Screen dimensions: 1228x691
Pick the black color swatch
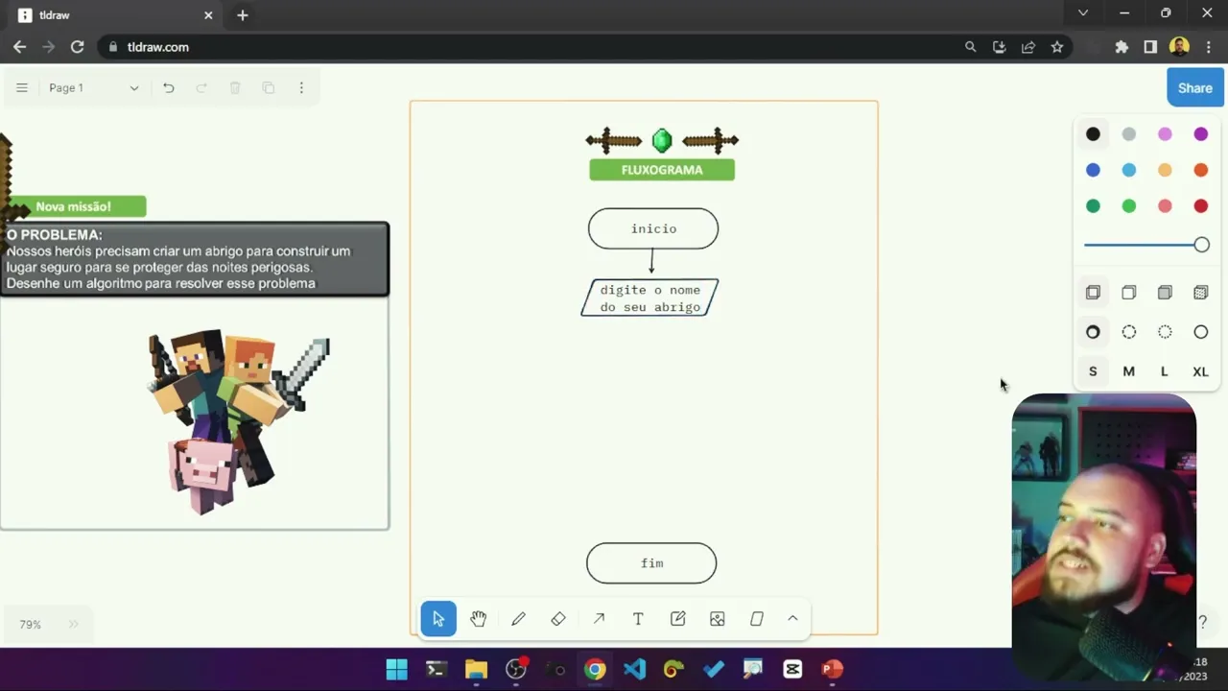(x=1093, y=134)
